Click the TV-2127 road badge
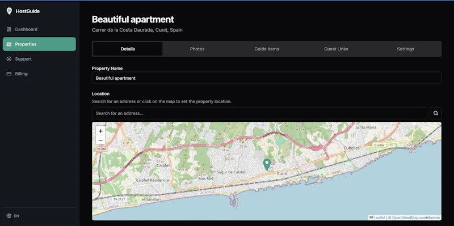Viewport: 454px width, 226px height. 119,199
